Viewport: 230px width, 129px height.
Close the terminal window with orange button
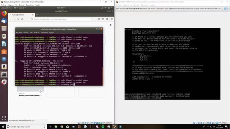[101, 29]
